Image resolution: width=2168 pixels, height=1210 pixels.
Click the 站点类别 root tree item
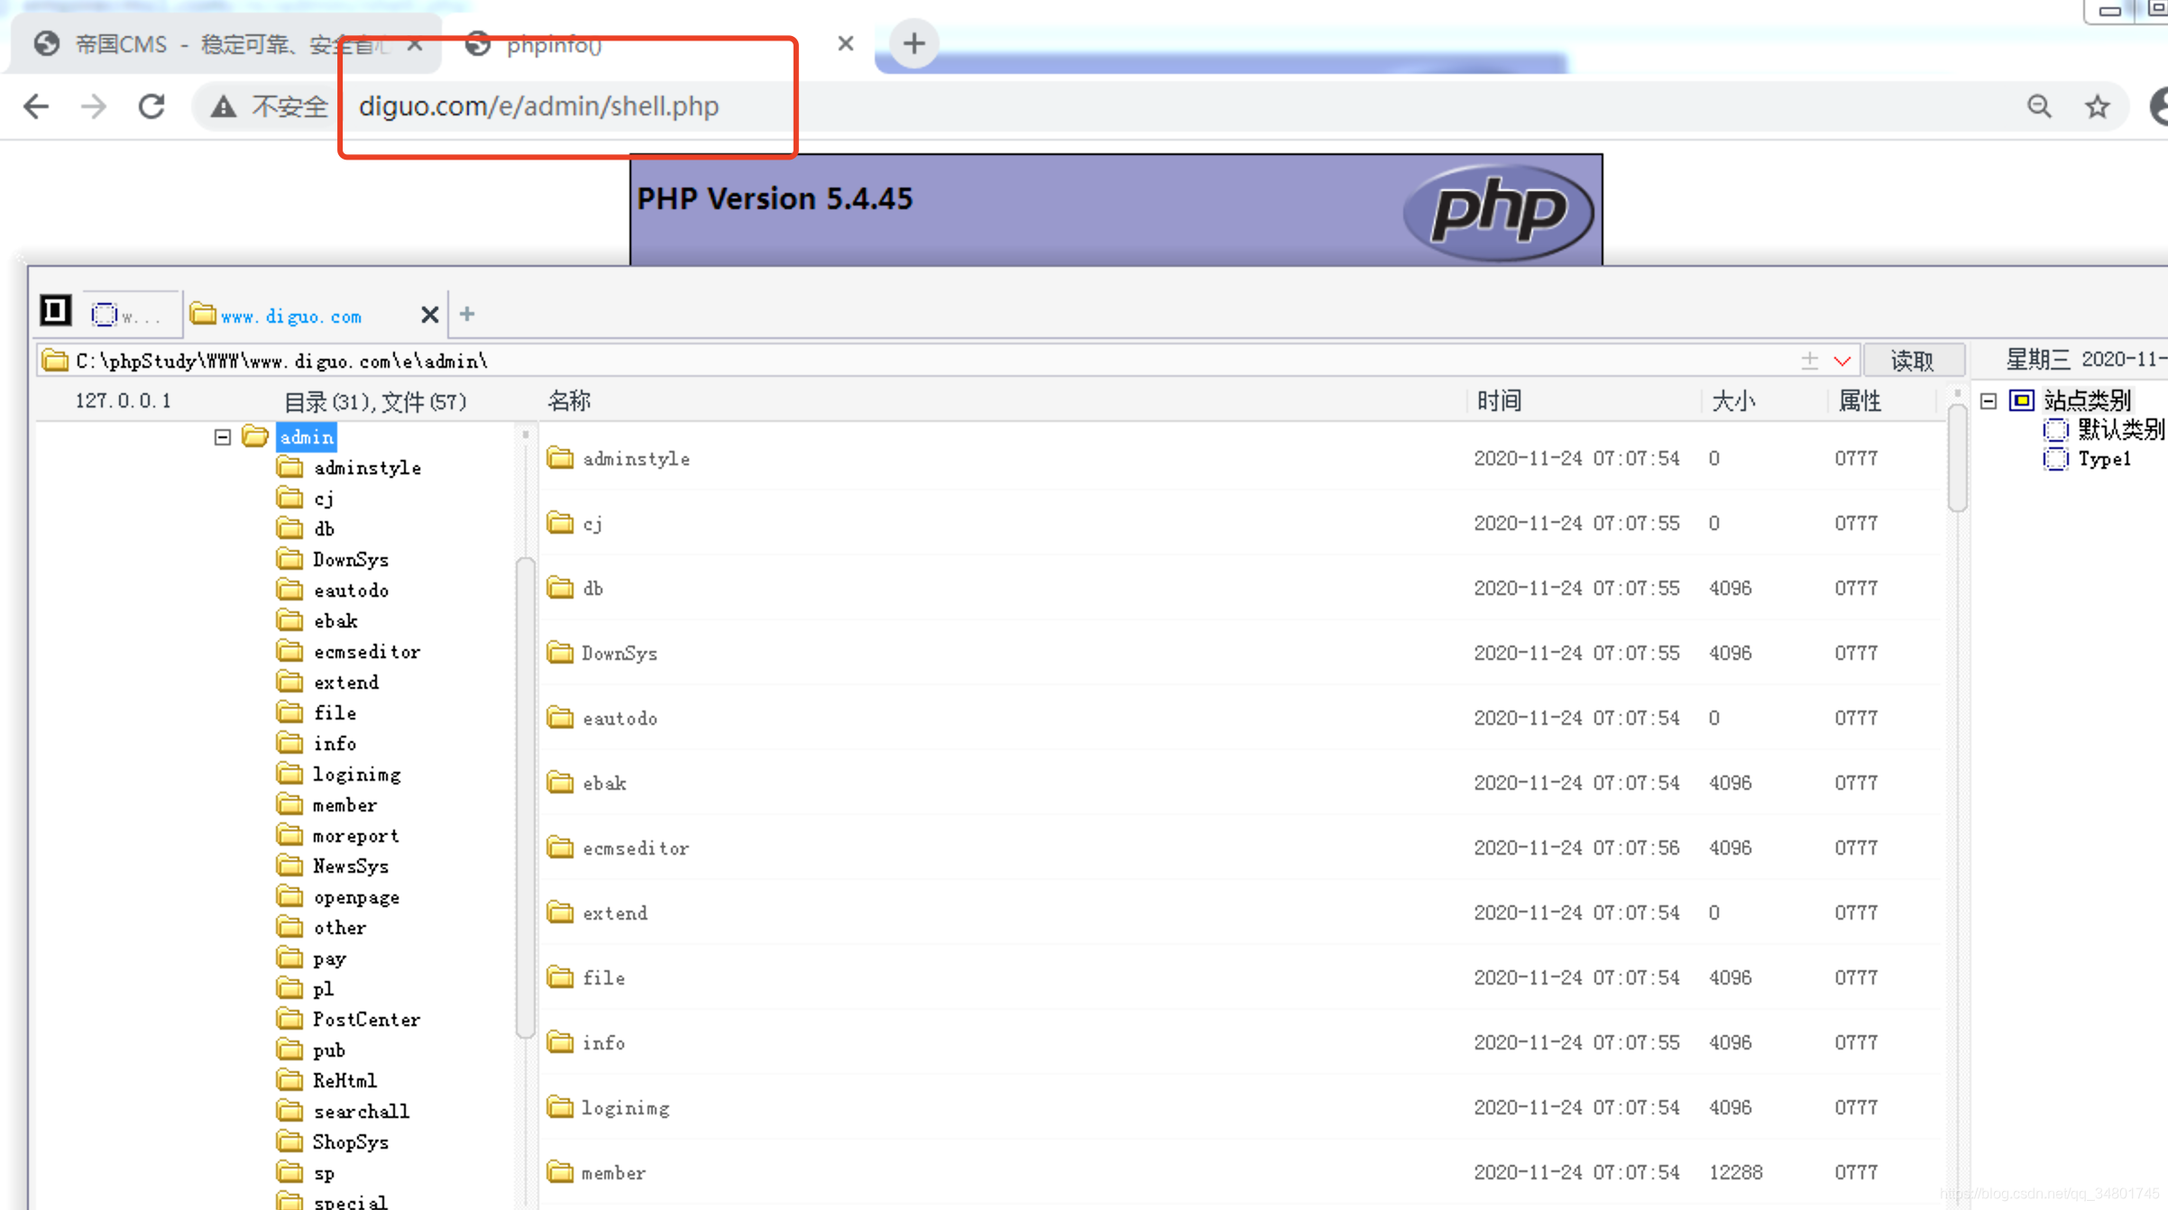pyautogui.click(x=2087, y=400)
